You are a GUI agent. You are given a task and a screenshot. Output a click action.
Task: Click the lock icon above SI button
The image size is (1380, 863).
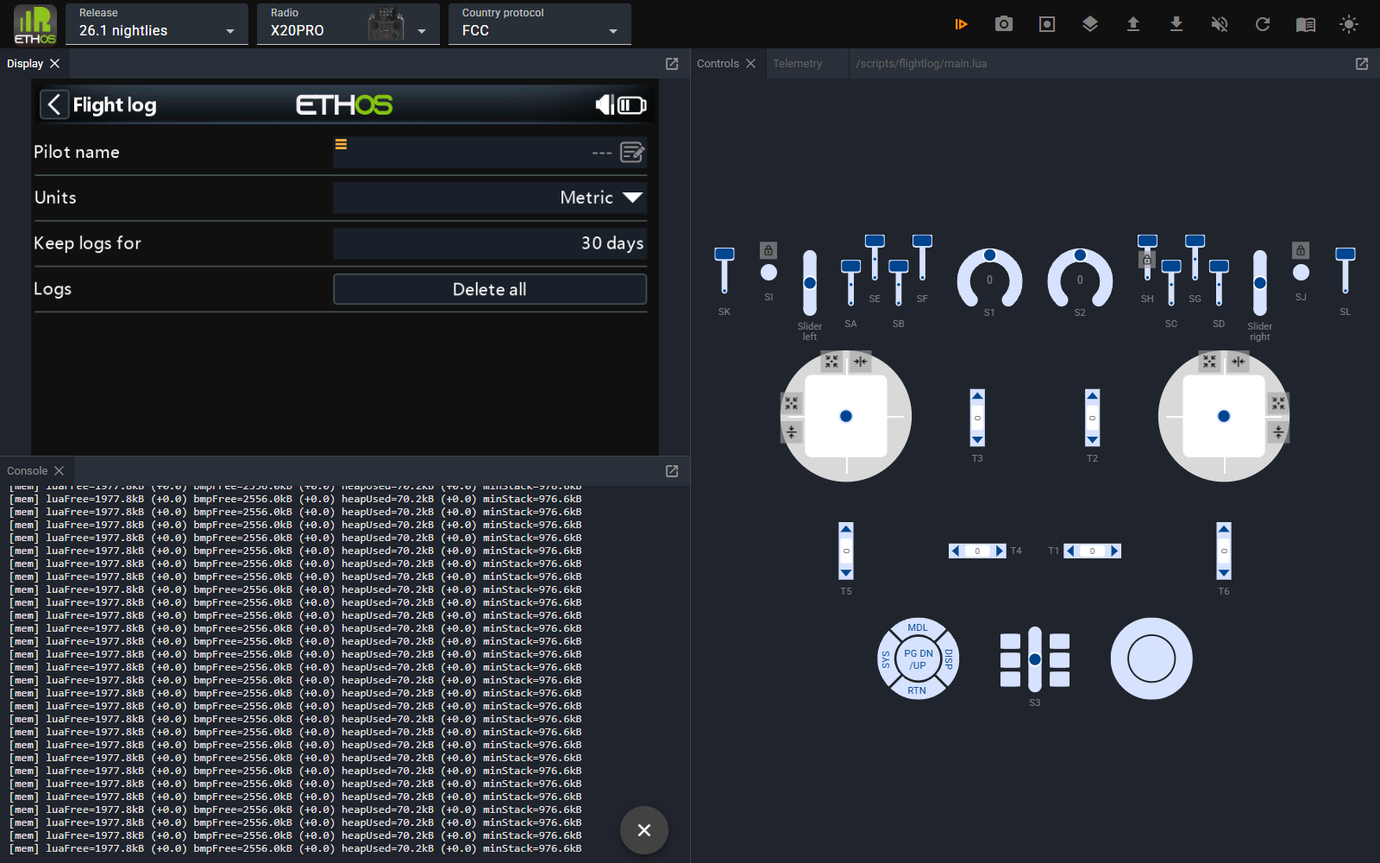768,250
